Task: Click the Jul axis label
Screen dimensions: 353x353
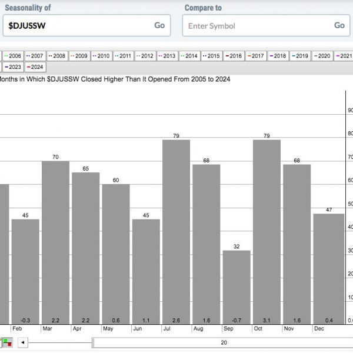Action: coord(167,328)
